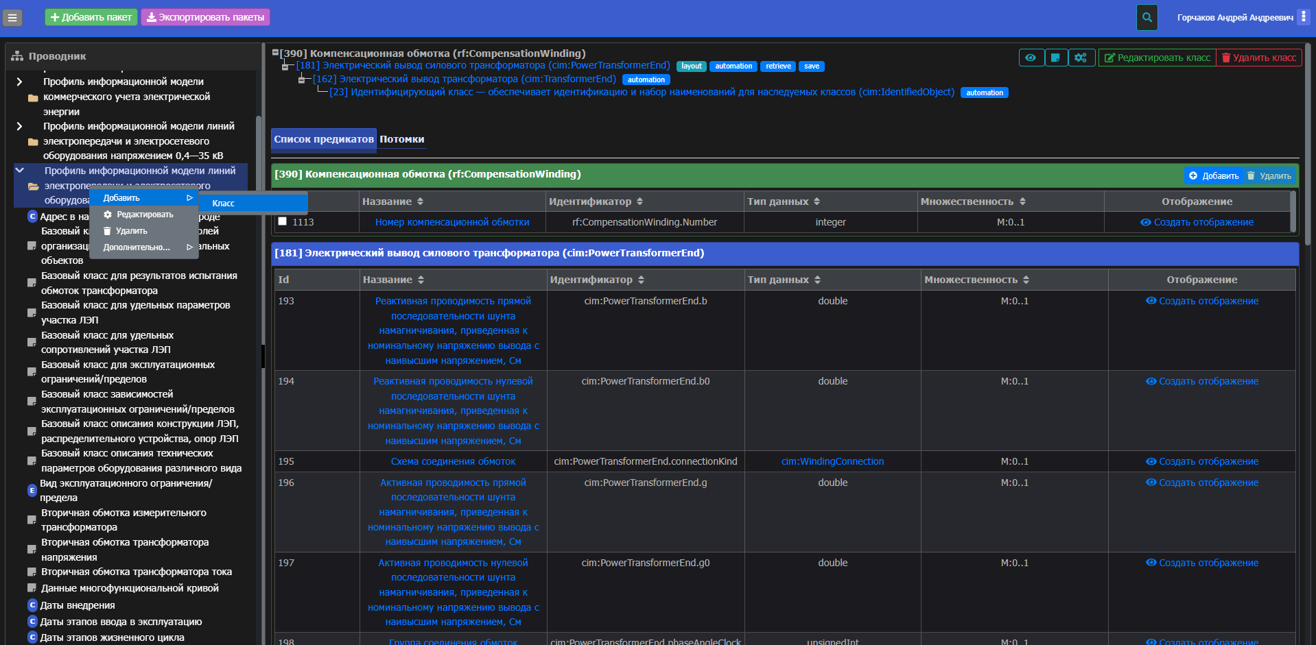Toggle the layout tag on class 181
This screenshot has height=645, width=1316.
click(692, 66)
